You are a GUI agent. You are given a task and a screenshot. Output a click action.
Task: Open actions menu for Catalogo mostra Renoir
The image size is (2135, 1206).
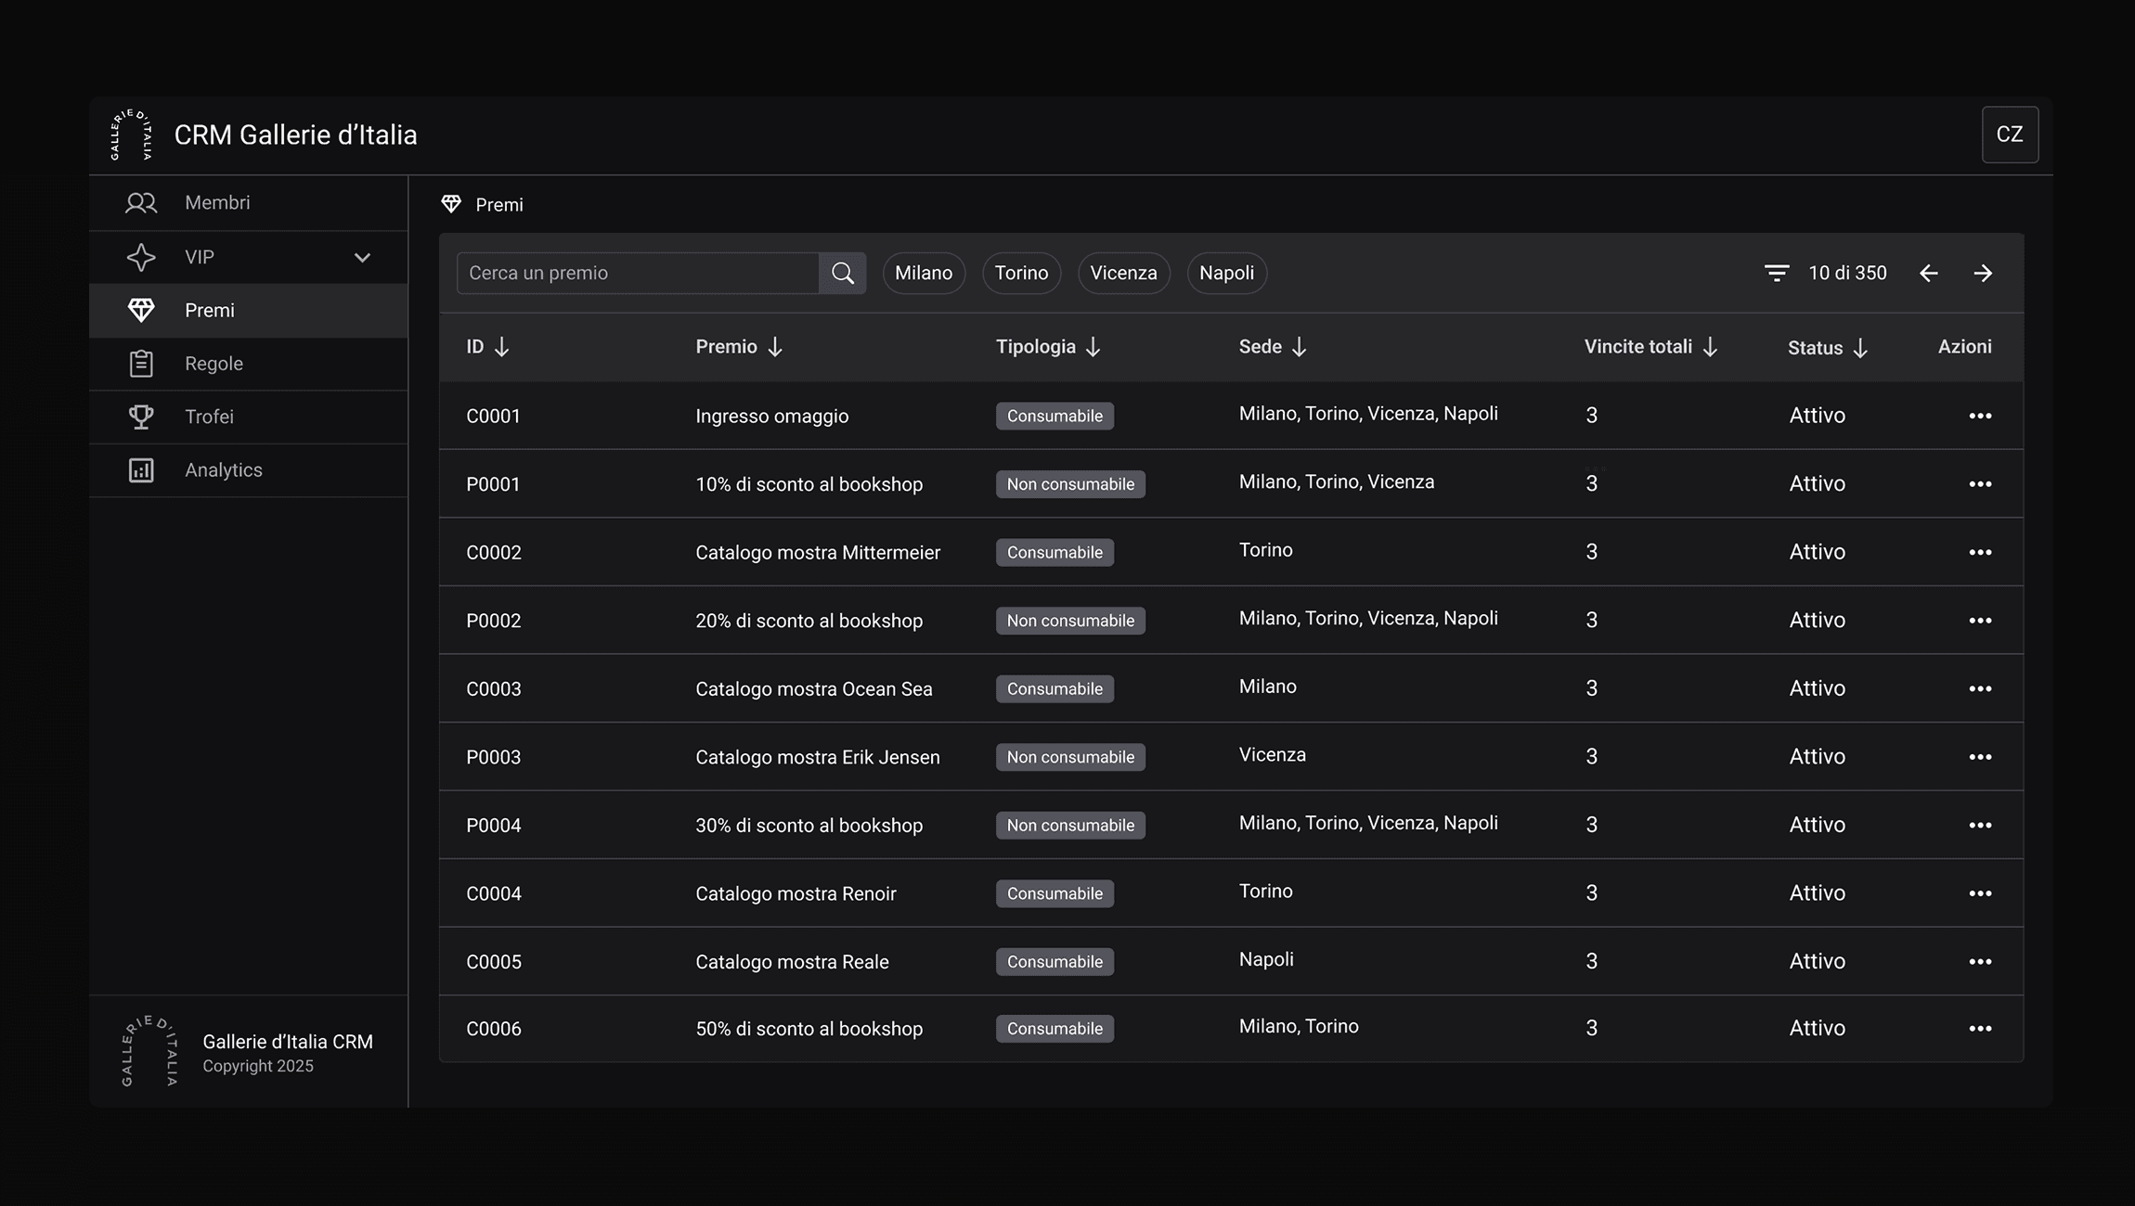[x=1979, y=893]
